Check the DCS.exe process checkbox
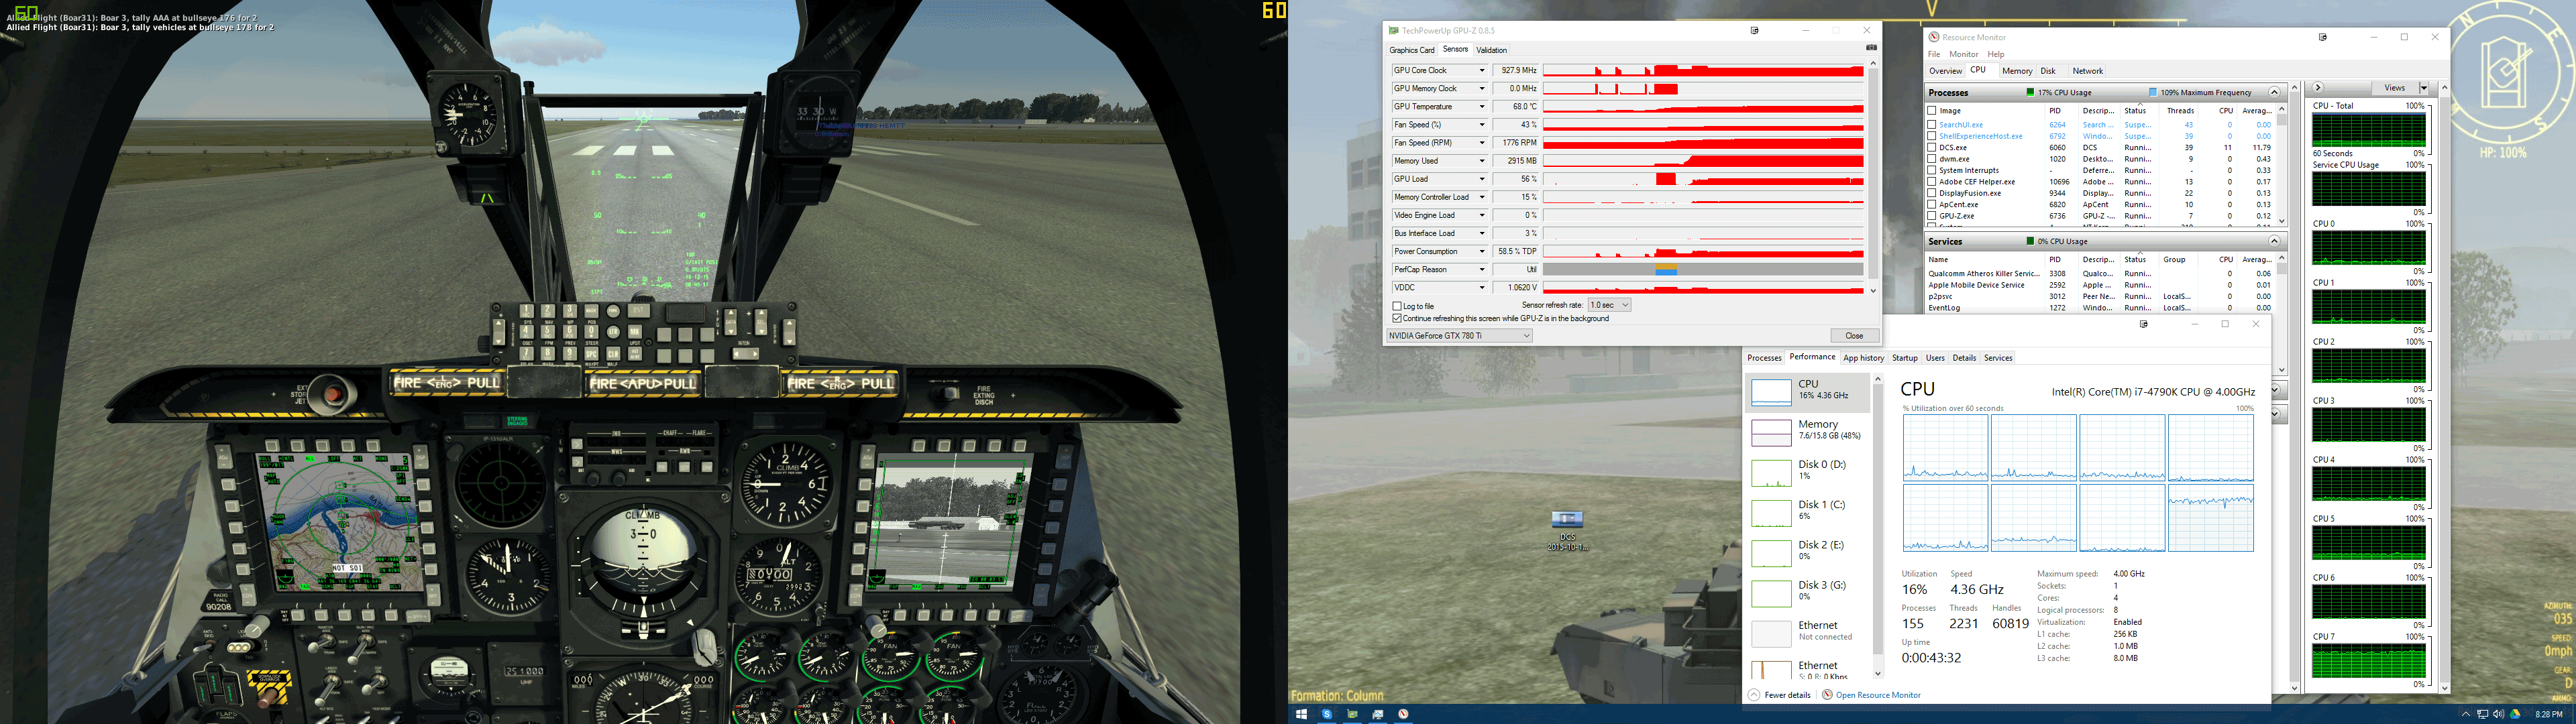The image size is (2576, 724). click(x=1932, y=147)
